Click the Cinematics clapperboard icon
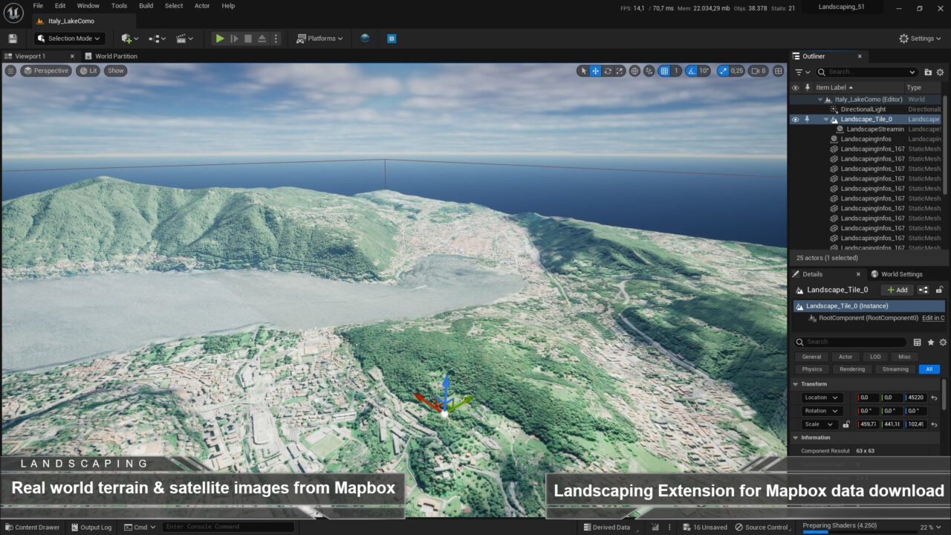This screenshot has width=951, height=535. 181,38
